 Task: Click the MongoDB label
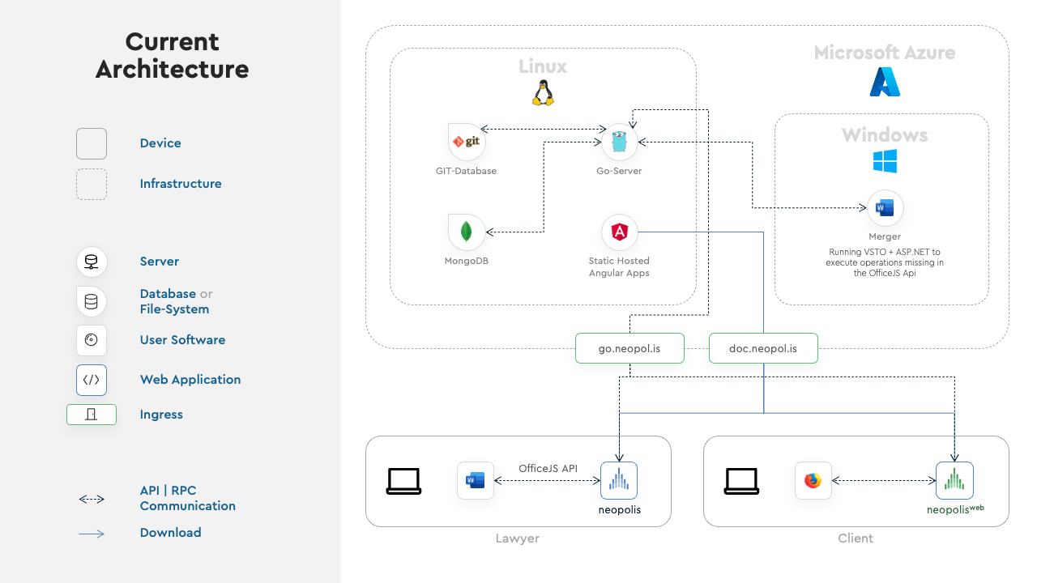[466, 261]
